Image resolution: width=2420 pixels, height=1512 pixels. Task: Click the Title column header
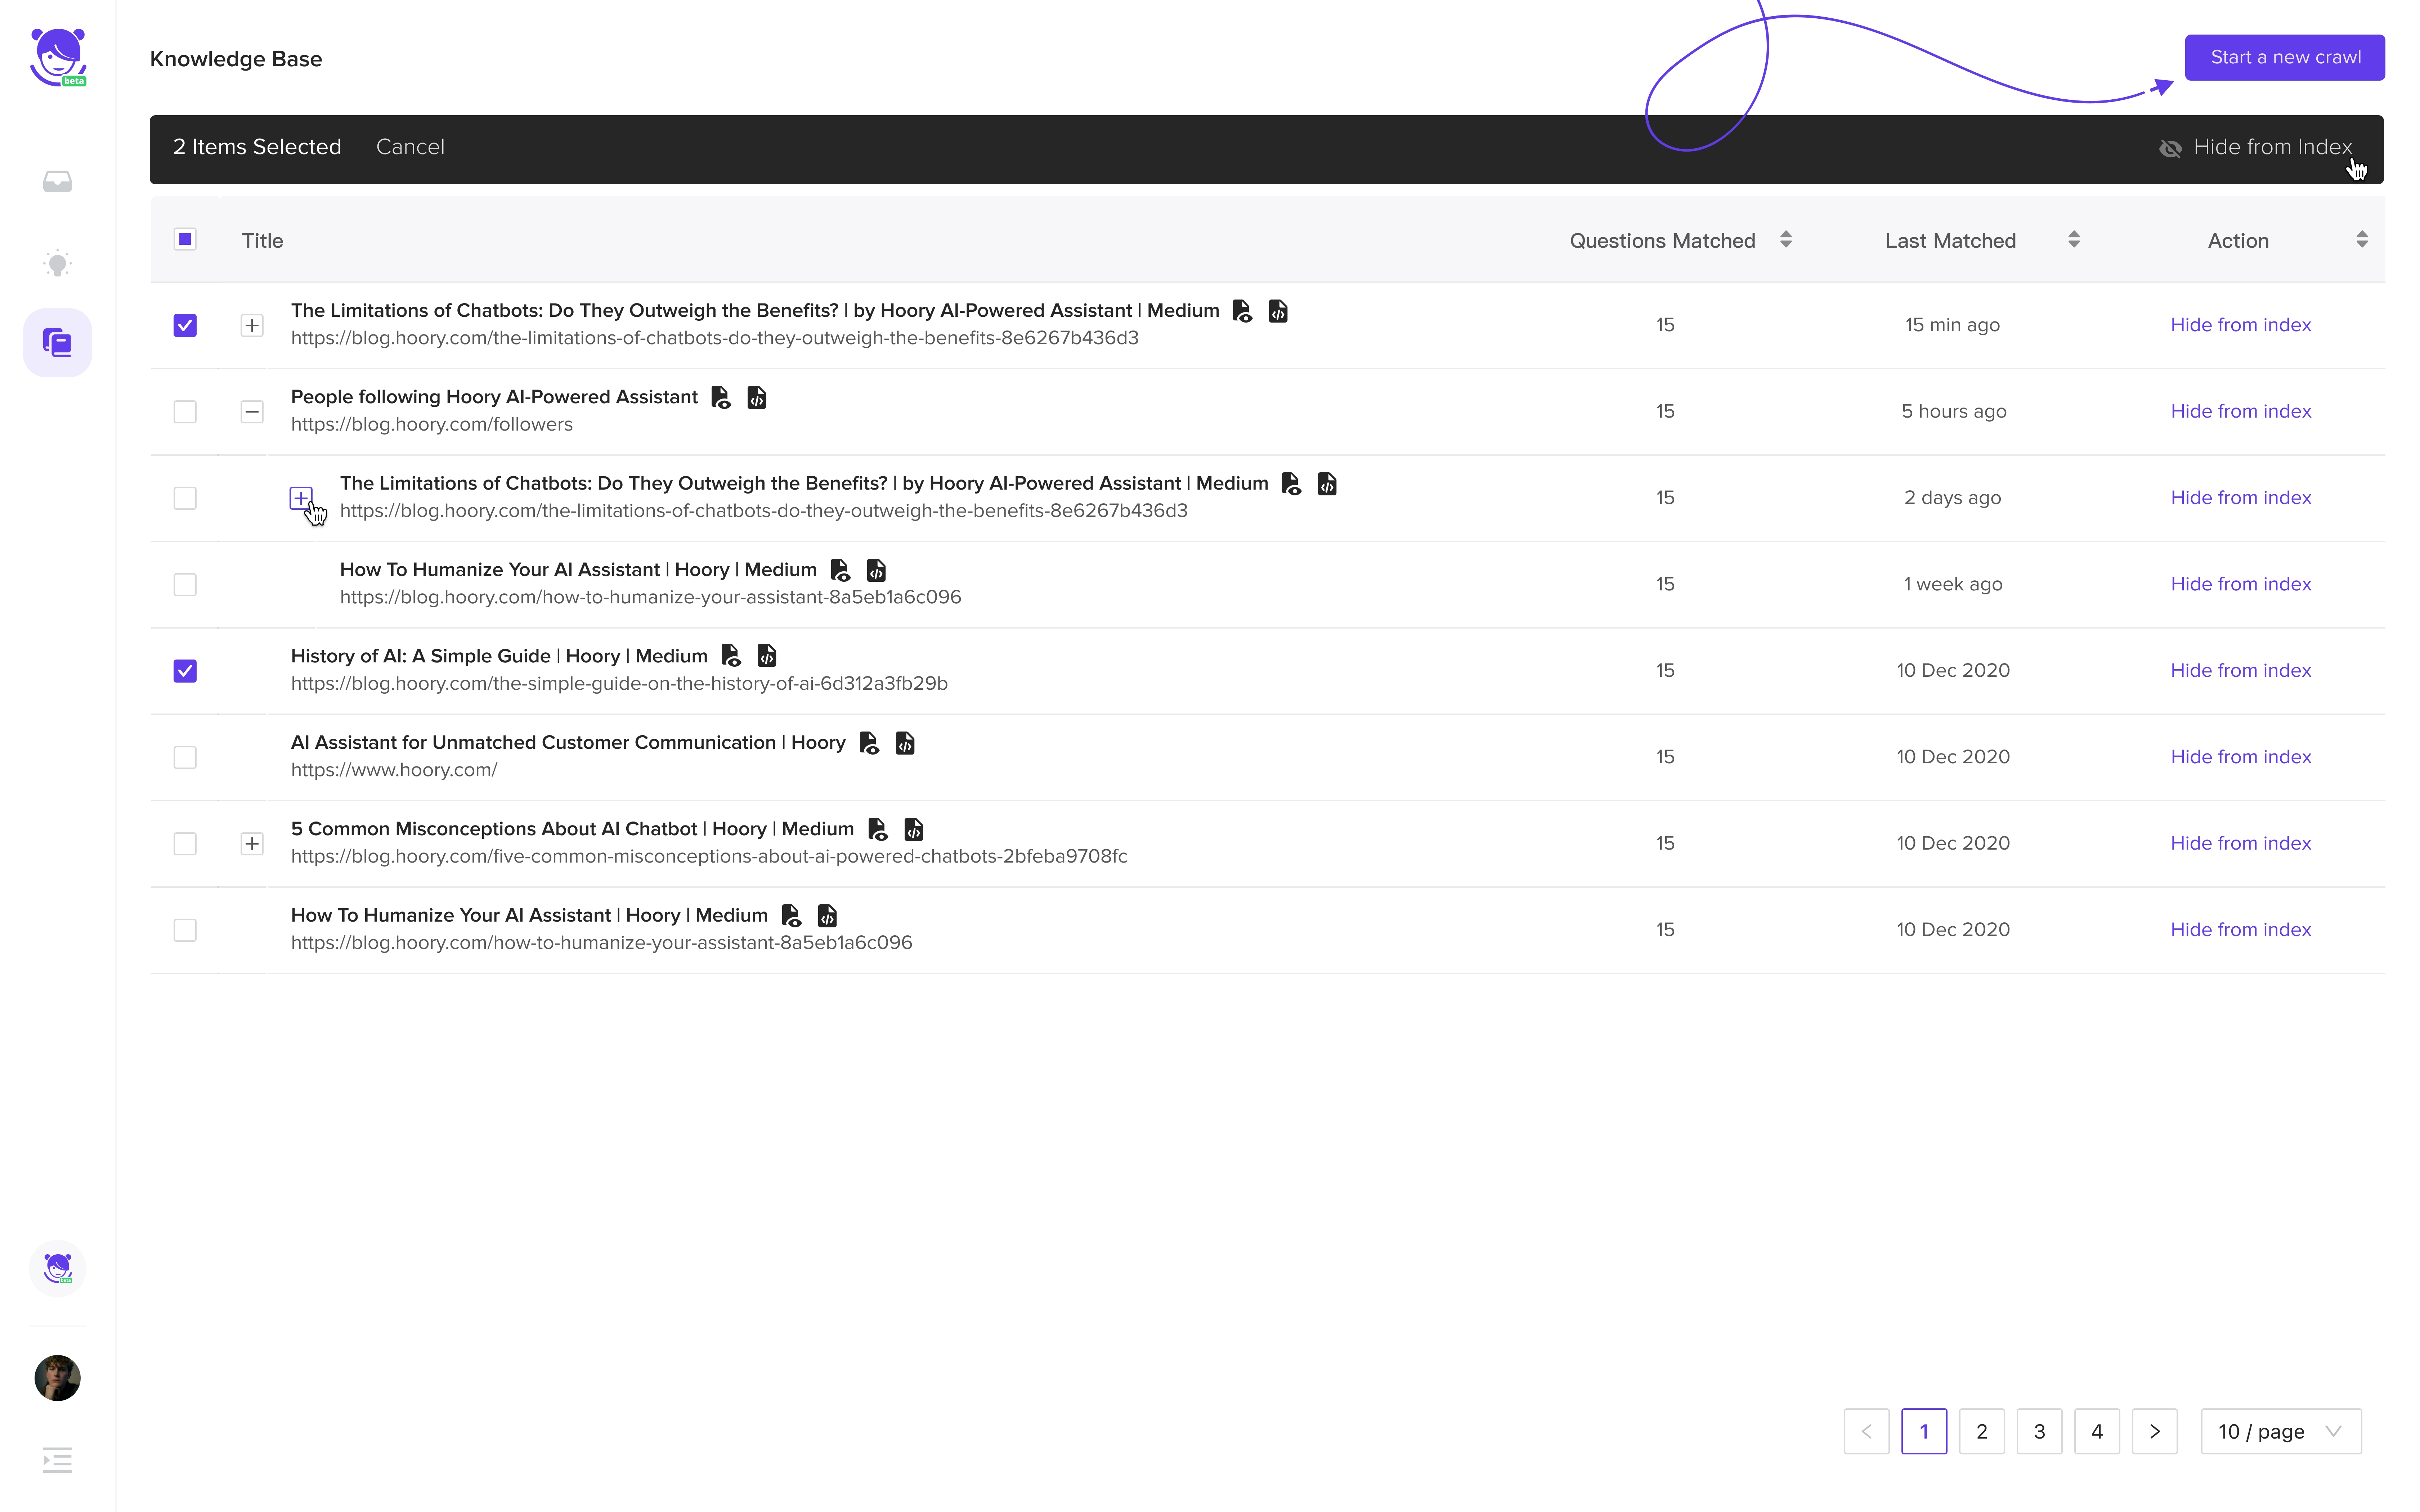tap(262, 240)
